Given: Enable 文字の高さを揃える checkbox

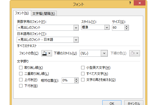Looking at the screenshot, I should coord(83,80).
